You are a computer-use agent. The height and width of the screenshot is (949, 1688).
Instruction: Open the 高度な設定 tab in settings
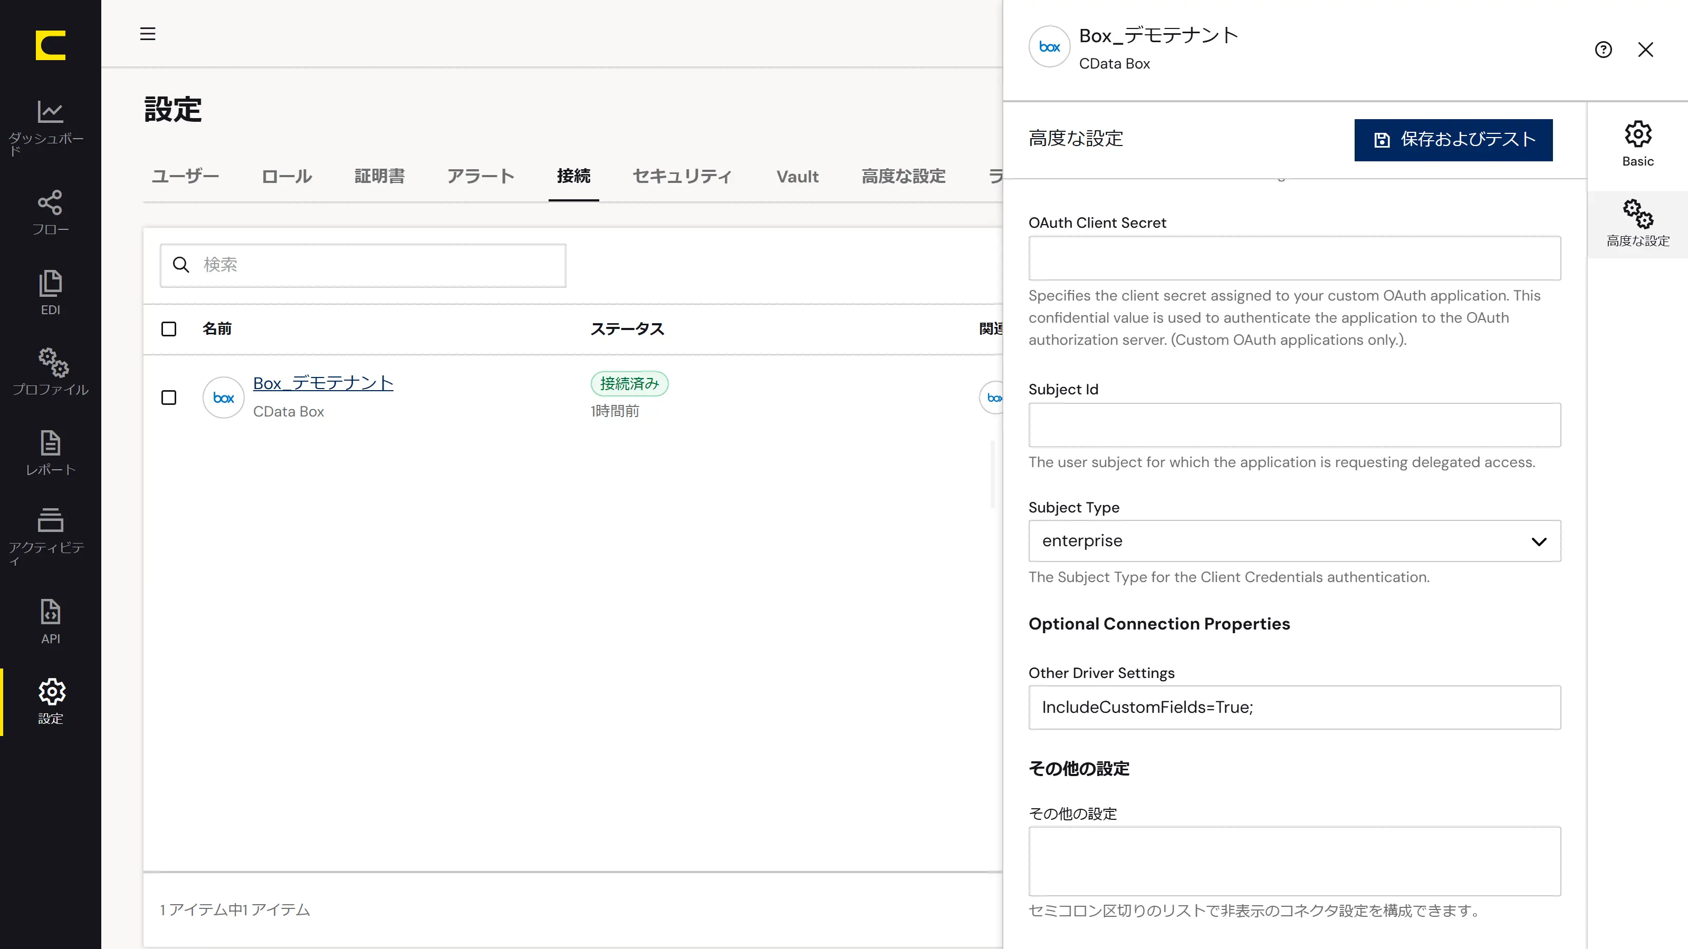pos(903,176)
